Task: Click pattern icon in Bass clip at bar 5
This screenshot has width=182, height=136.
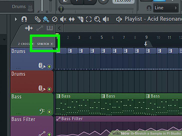Action: (x=103, y=96)
